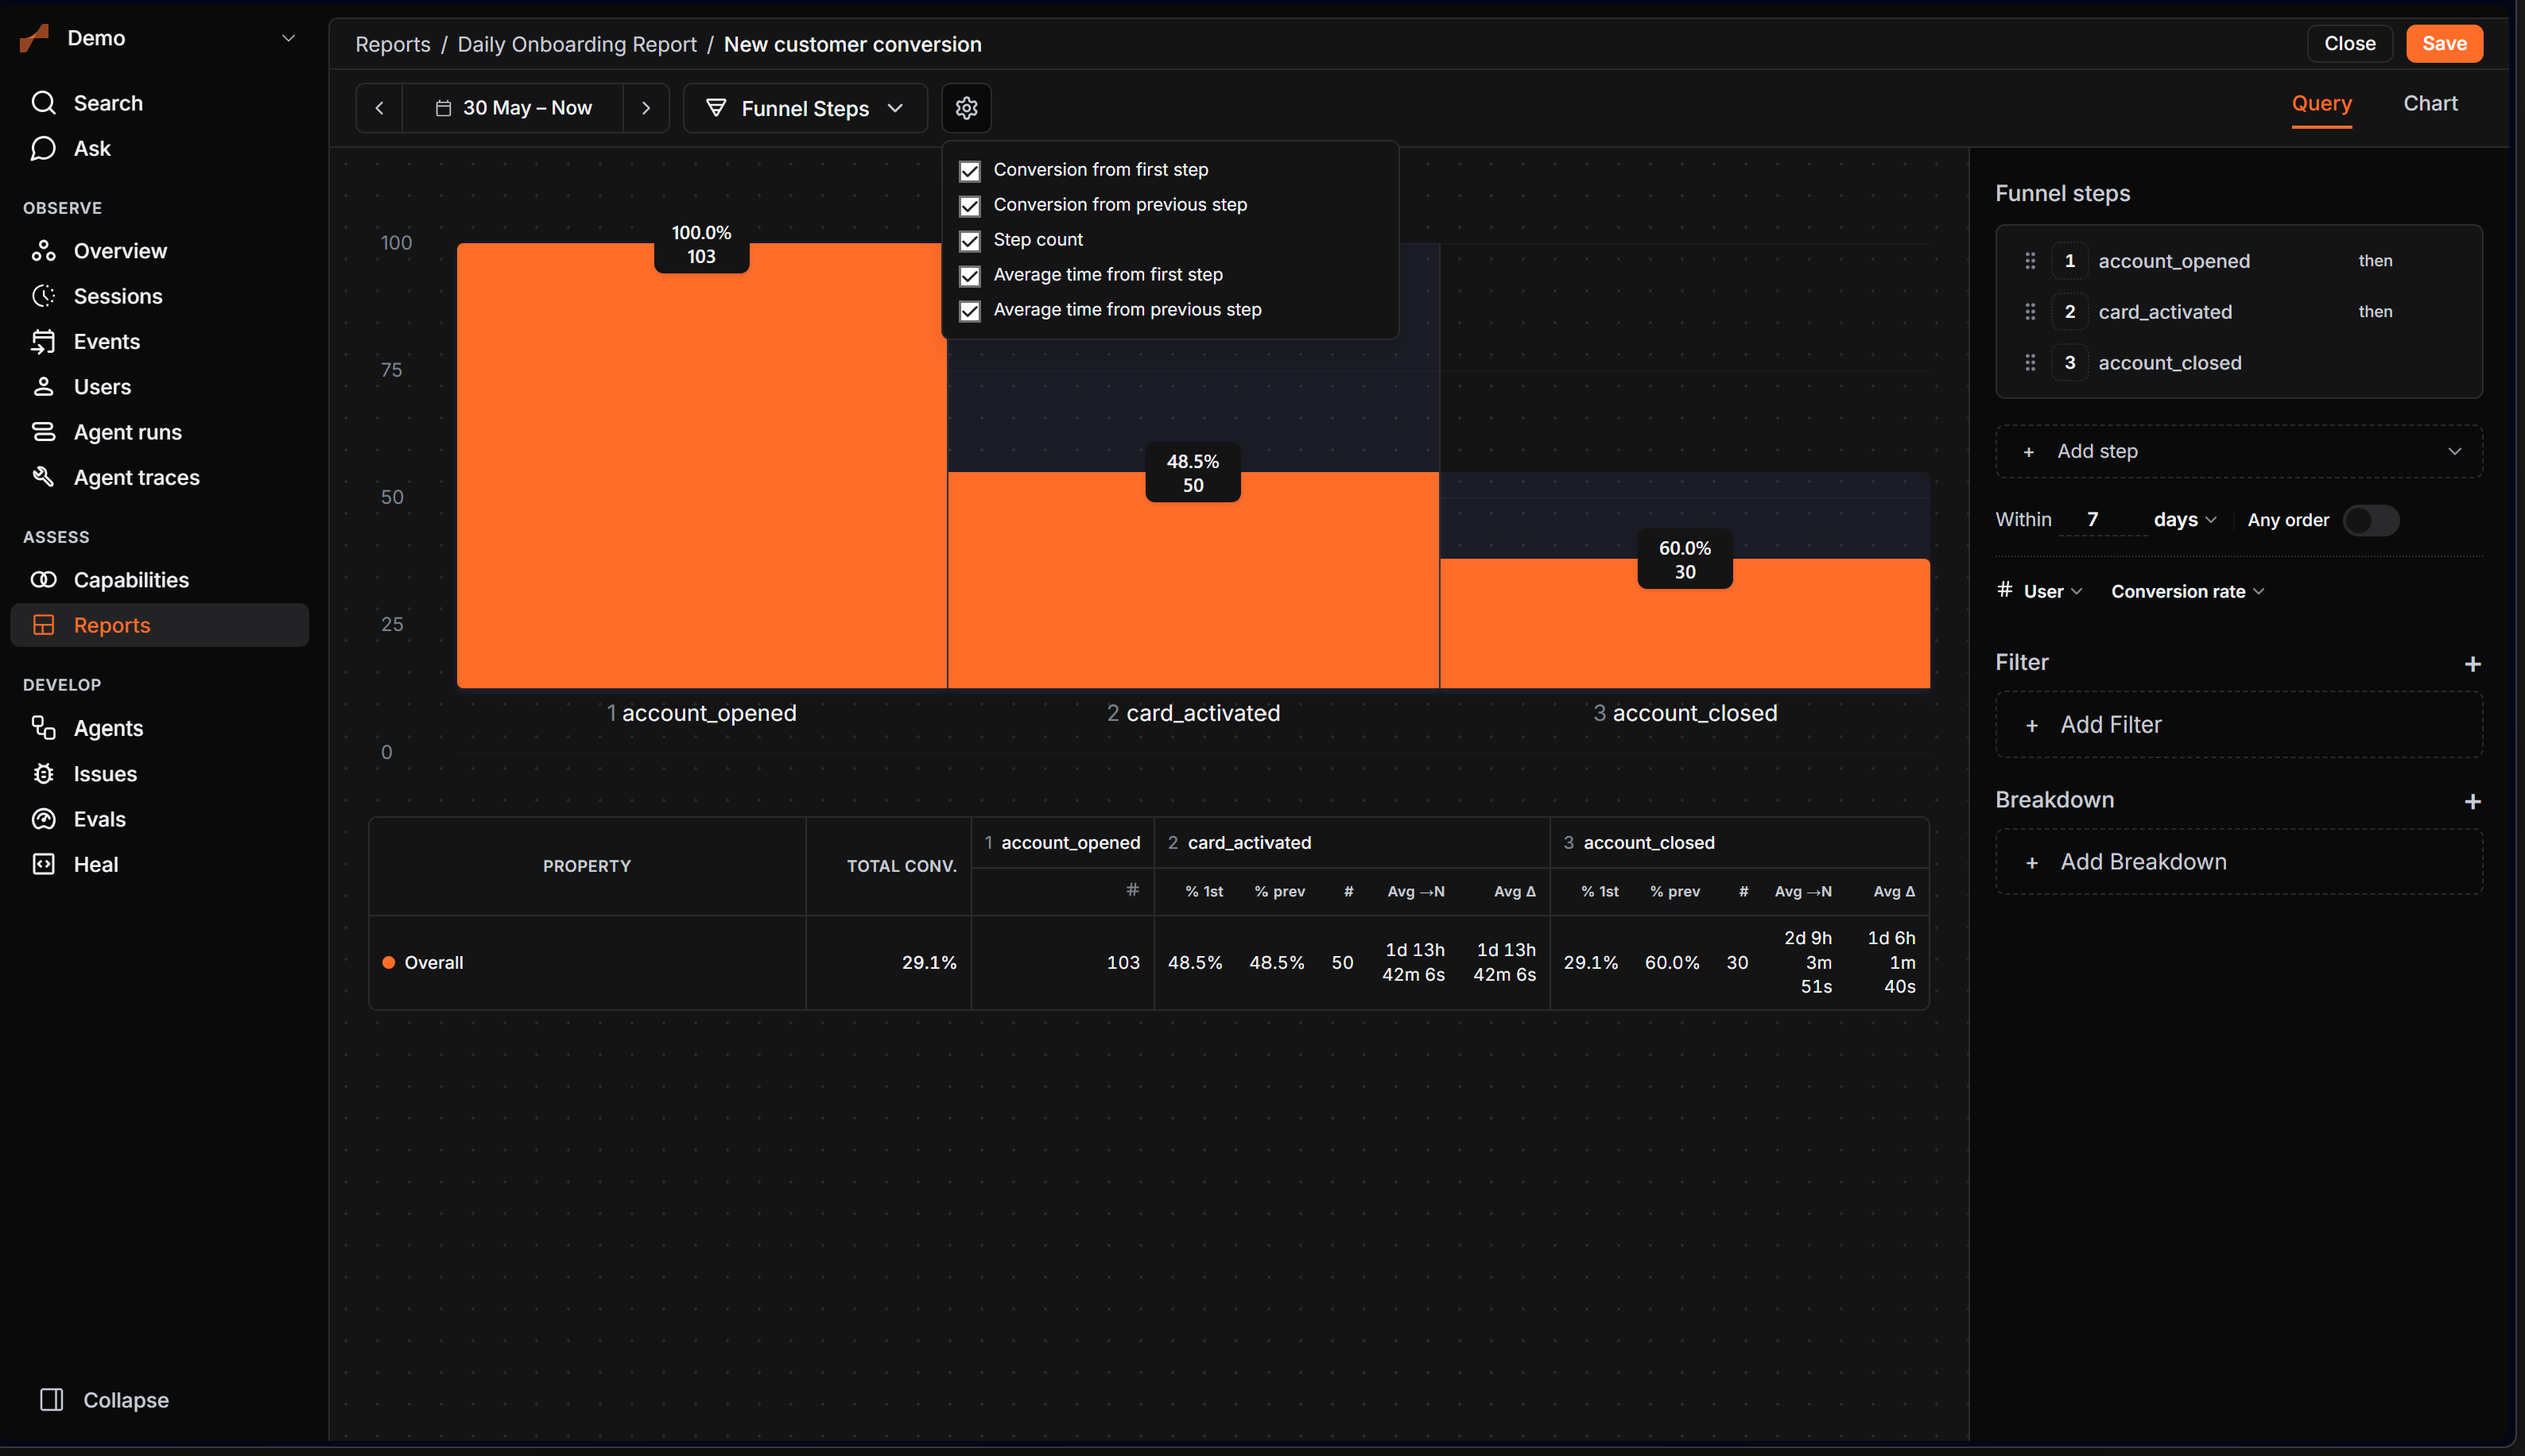Screen dimensions: 2525x1456
Task: Enable the Any order toggle
Action: click(2371, 520)
